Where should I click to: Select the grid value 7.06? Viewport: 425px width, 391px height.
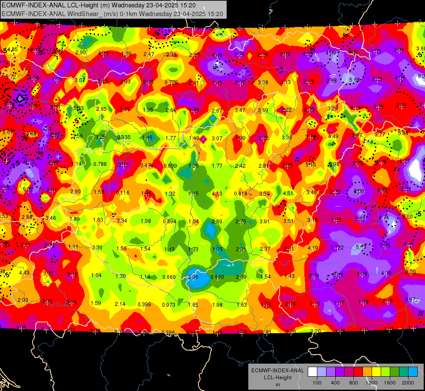click(x=33, y=106)
